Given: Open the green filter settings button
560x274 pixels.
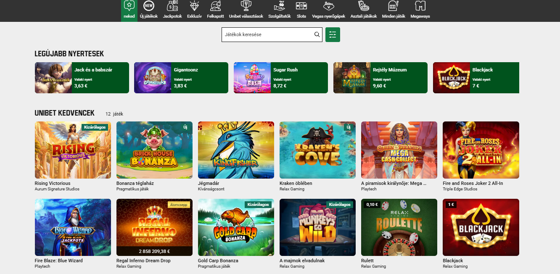Looking at the screenshot, I should click(x=333, y=34).
